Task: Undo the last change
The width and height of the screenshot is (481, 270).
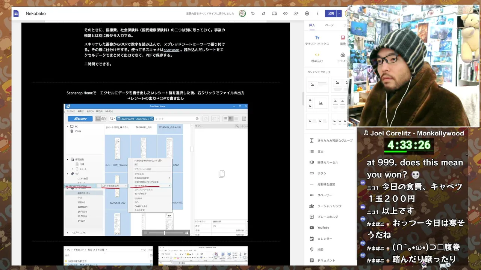Action: coord(253,13)
